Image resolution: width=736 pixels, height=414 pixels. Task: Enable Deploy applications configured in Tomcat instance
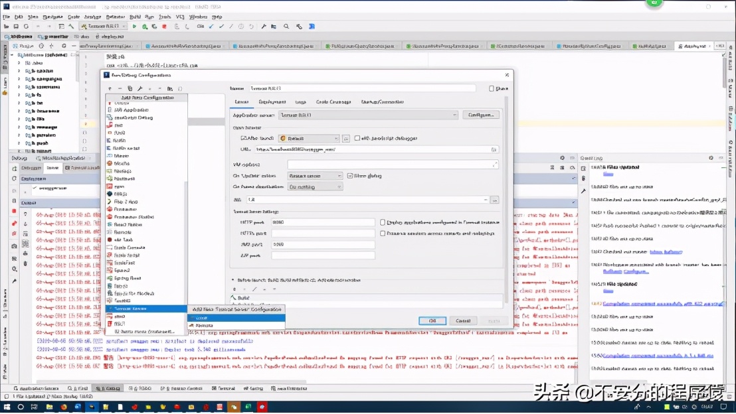[x=383, y=222]
